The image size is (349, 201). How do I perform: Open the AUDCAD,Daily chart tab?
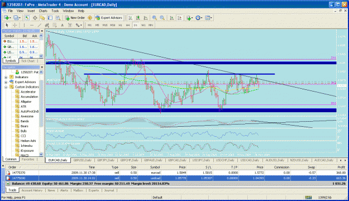324,160
